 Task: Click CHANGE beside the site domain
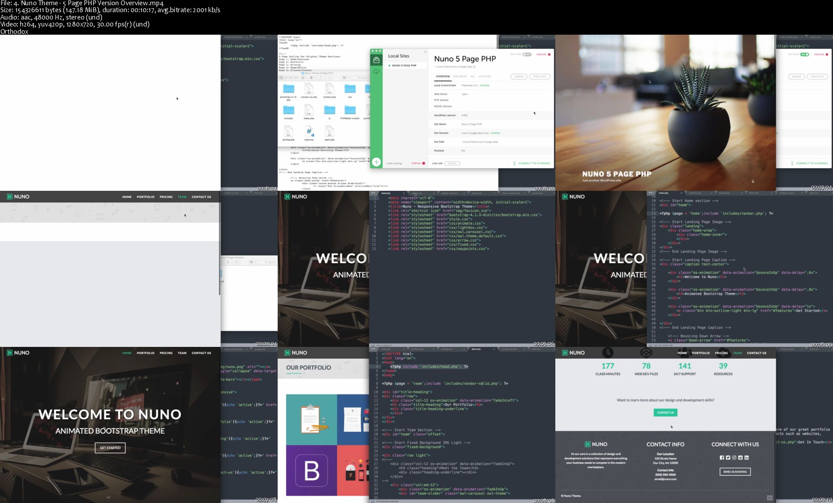coord(495,133)
